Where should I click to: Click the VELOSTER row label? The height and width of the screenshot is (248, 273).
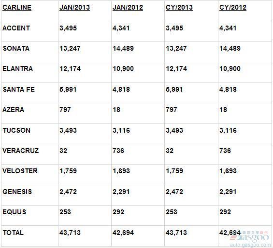[x=20, y=171]
